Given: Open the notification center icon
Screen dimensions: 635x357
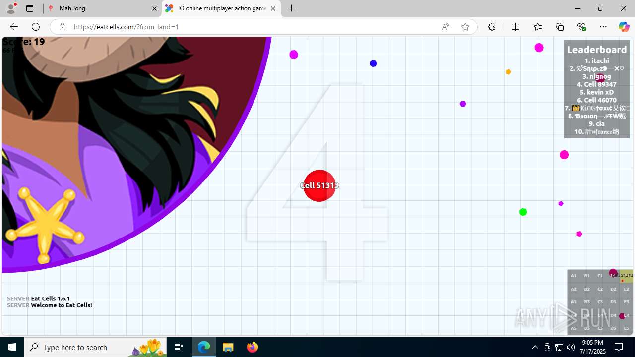Looking at the screenshot, I should (619, 347).
